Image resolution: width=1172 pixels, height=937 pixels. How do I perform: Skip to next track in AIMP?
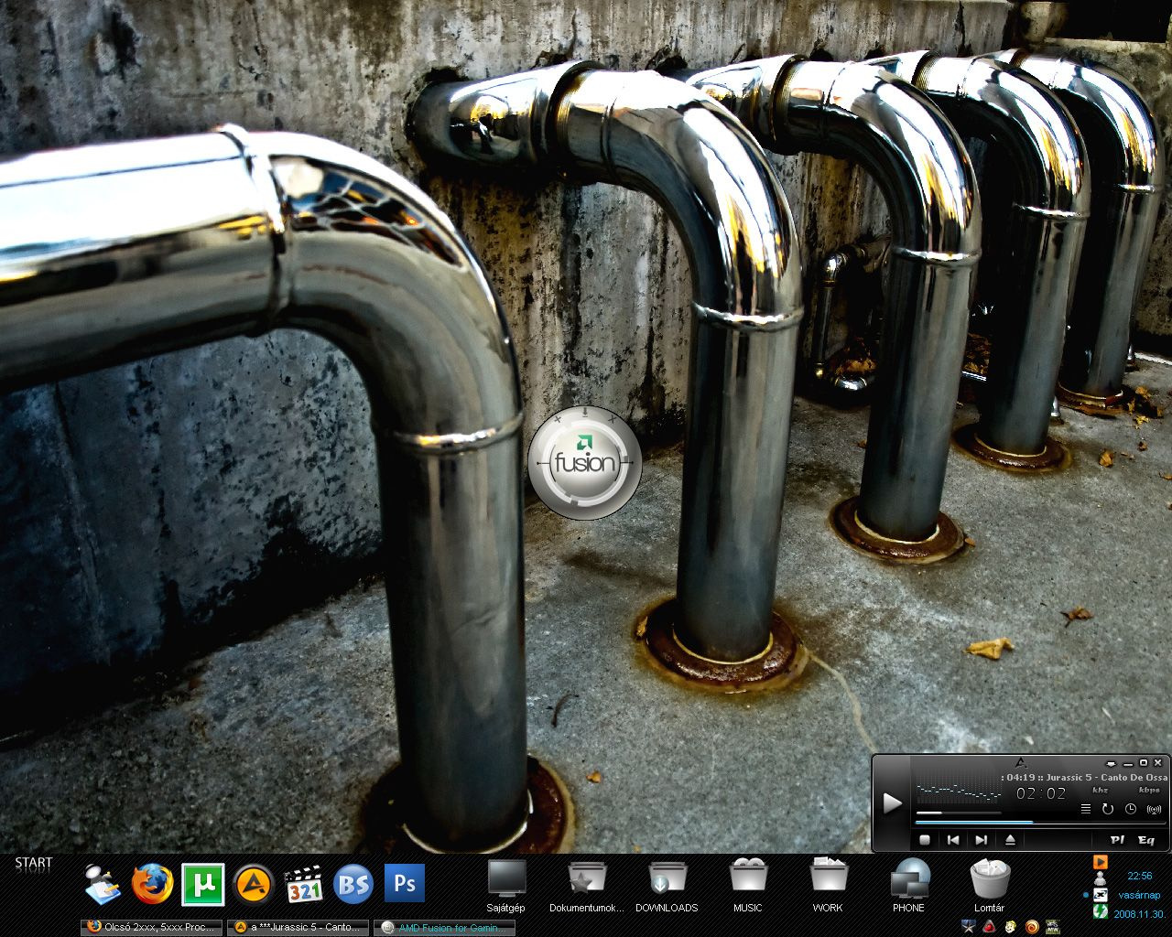[982, 840]
